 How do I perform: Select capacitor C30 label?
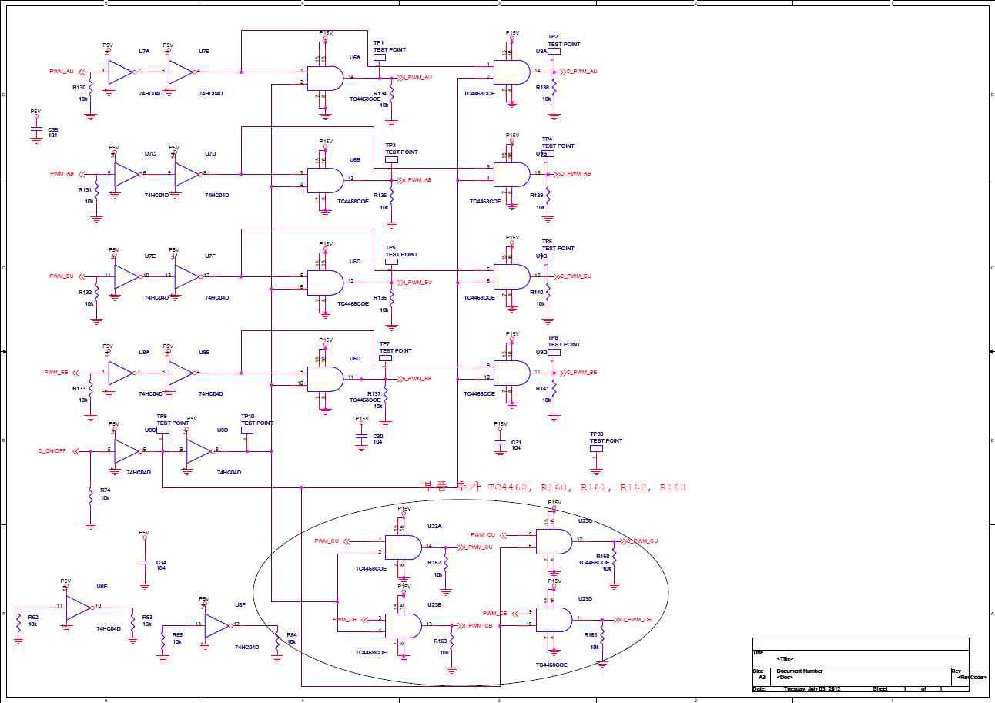[378, 436]
